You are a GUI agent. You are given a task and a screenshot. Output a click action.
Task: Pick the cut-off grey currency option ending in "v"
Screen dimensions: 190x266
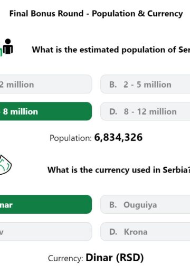click(x=46, y=232)
